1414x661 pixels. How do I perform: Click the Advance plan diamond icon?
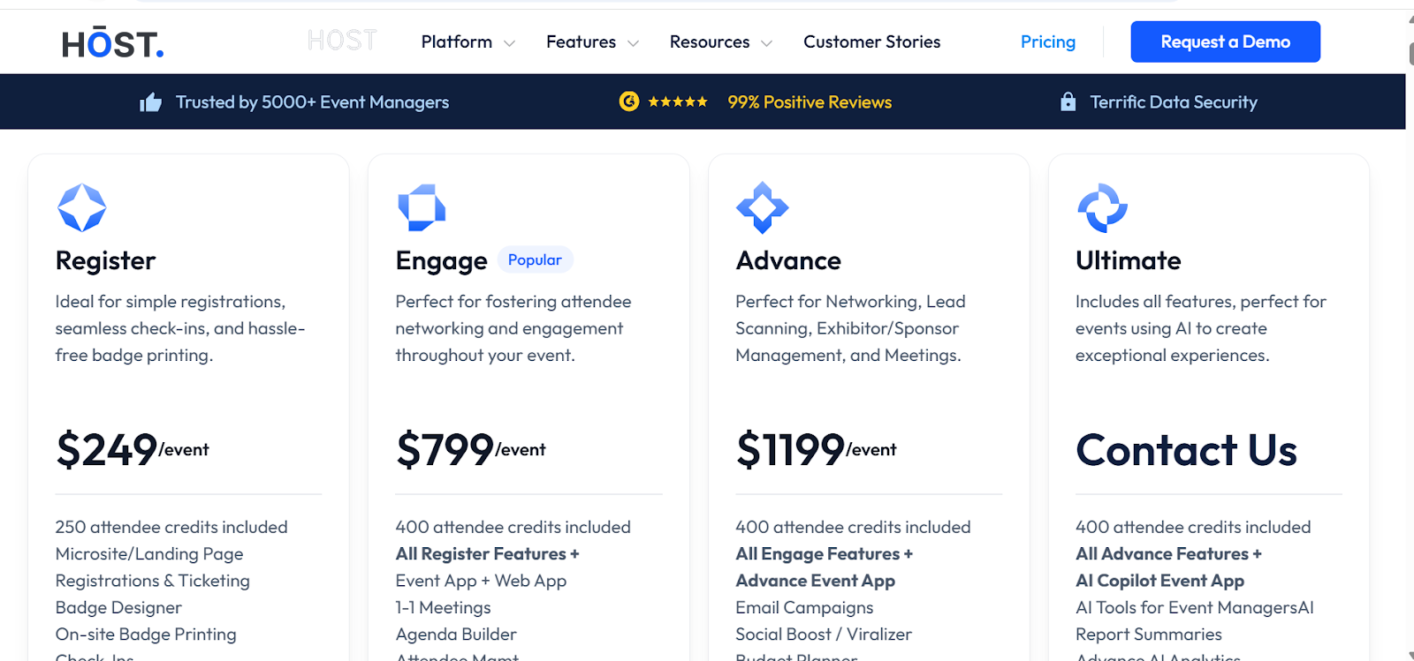pos(762,207)
